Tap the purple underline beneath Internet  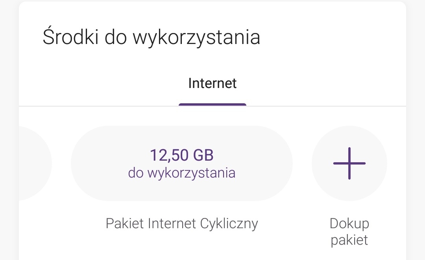213,104
